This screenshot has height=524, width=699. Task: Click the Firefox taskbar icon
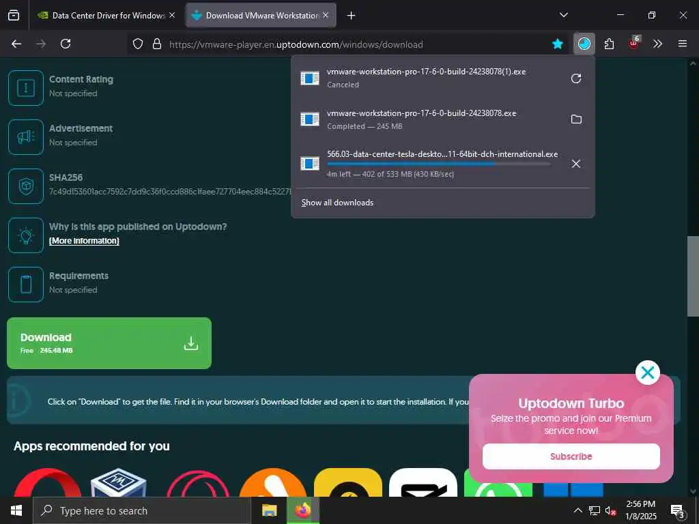click(x=302, y=510)
